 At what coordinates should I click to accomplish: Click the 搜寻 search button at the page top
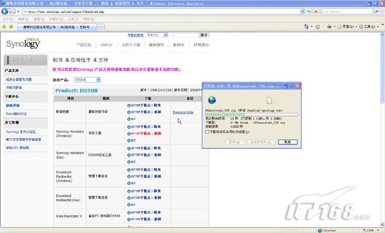point(204,35)
